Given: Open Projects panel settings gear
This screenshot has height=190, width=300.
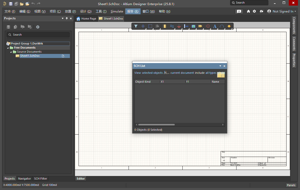Looking at the screenshot, I should coord(38,27).
